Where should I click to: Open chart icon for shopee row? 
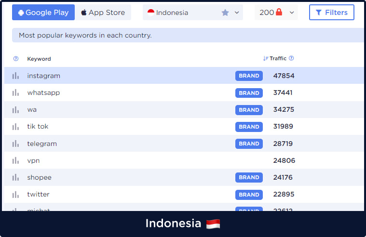point(15,177)
